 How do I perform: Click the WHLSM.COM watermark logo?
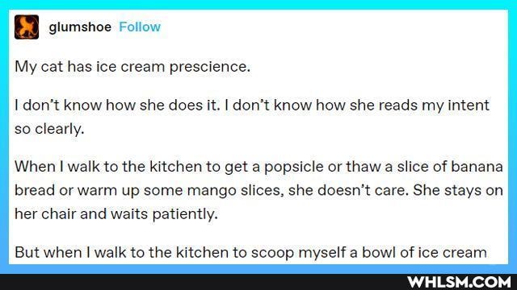[460, 282]
